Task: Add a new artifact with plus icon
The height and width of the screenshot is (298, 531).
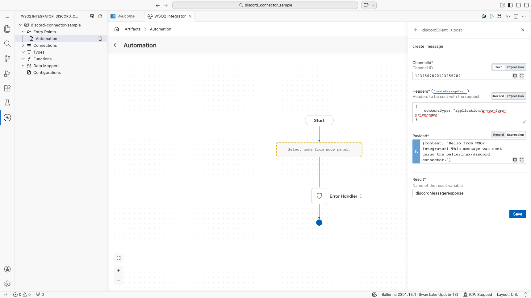Action: click(x=84, y=16)
